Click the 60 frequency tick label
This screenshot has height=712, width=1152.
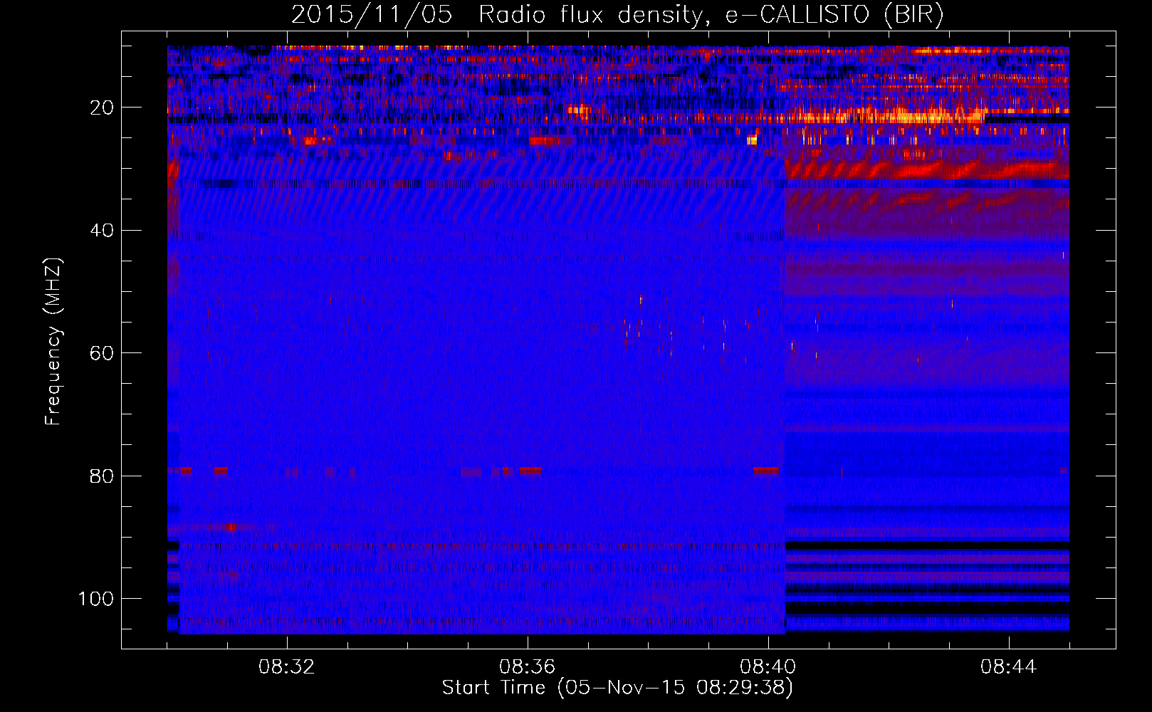click(102, 353)
